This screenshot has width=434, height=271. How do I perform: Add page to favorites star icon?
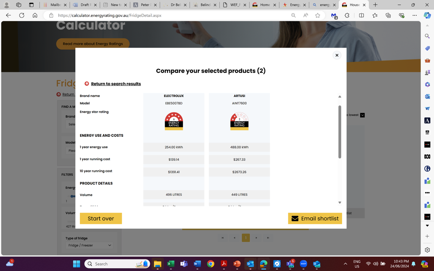tap(318, 15)
